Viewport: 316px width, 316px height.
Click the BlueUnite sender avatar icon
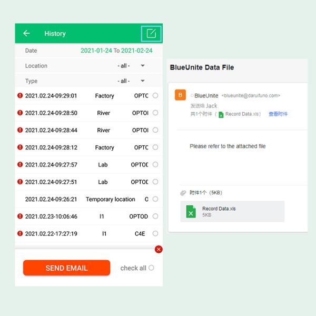[180, 95]
